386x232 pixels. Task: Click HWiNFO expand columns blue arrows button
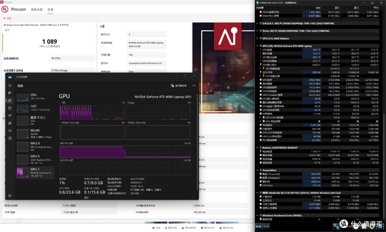coord(258,226)
